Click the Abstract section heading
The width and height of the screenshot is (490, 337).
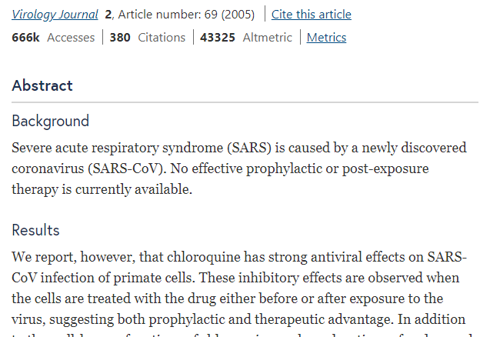tap(42, 85)
